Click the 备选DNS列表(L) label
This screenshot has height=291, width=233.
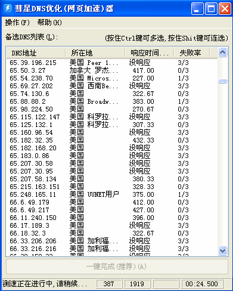click(32, 37)
